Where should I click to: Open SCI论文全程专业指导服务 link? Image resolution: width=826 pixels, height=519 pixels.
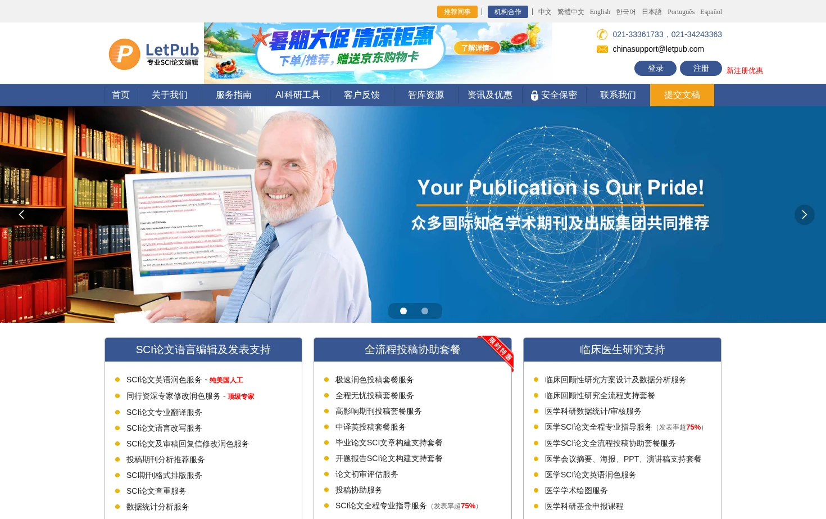[x=381, y=506]
